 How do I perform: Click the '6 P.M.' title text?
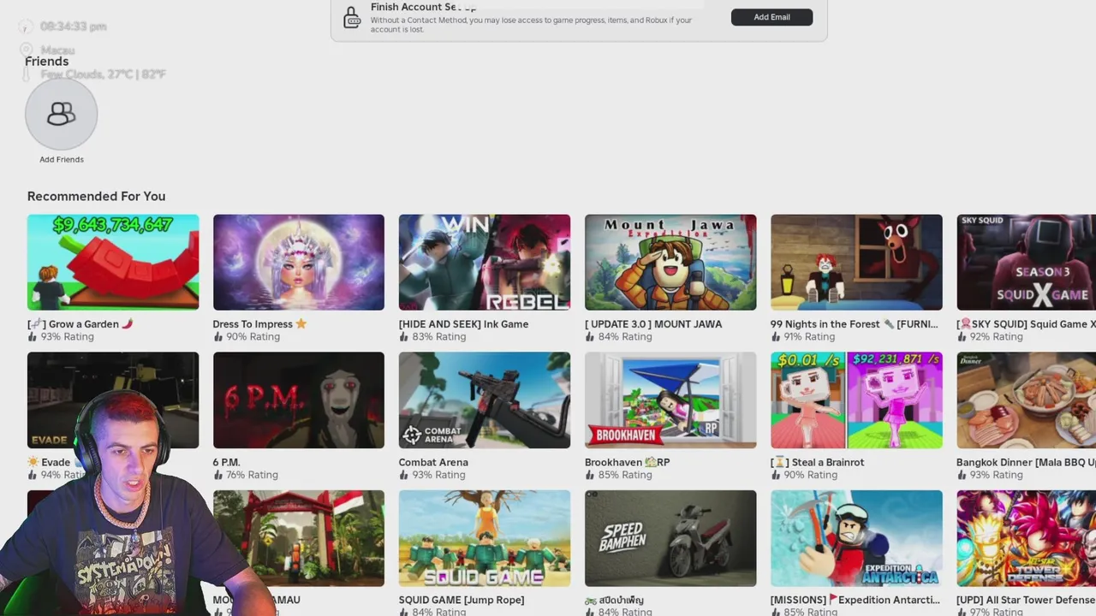coord(226,462)
